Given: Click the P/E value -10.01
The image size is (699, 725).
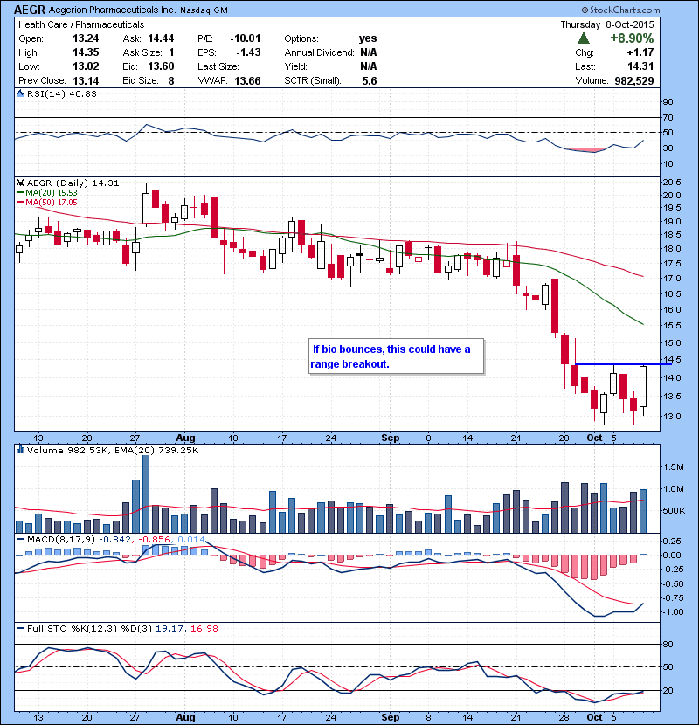Looking at the screenshot, I should coord(246,38).
